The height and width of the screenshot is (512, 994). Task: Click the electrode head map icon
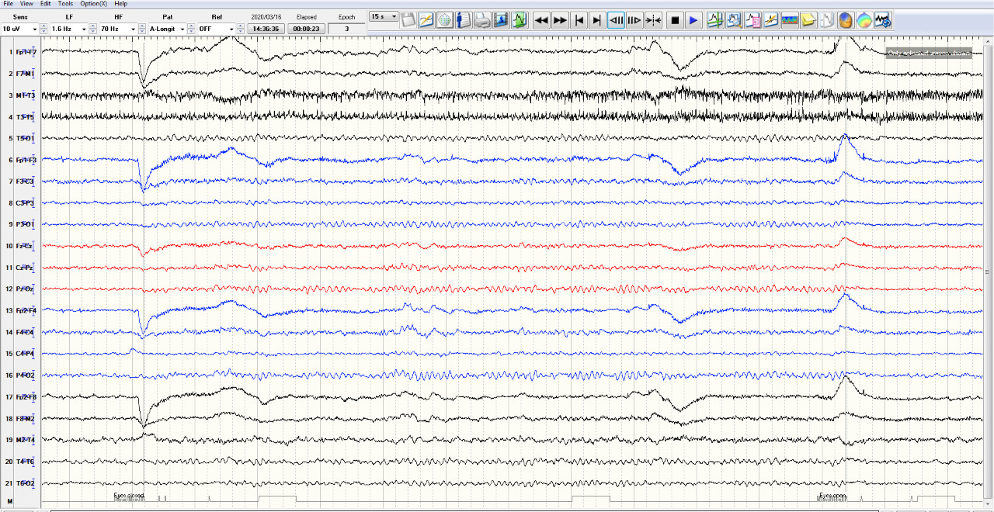tap(444, 20)
